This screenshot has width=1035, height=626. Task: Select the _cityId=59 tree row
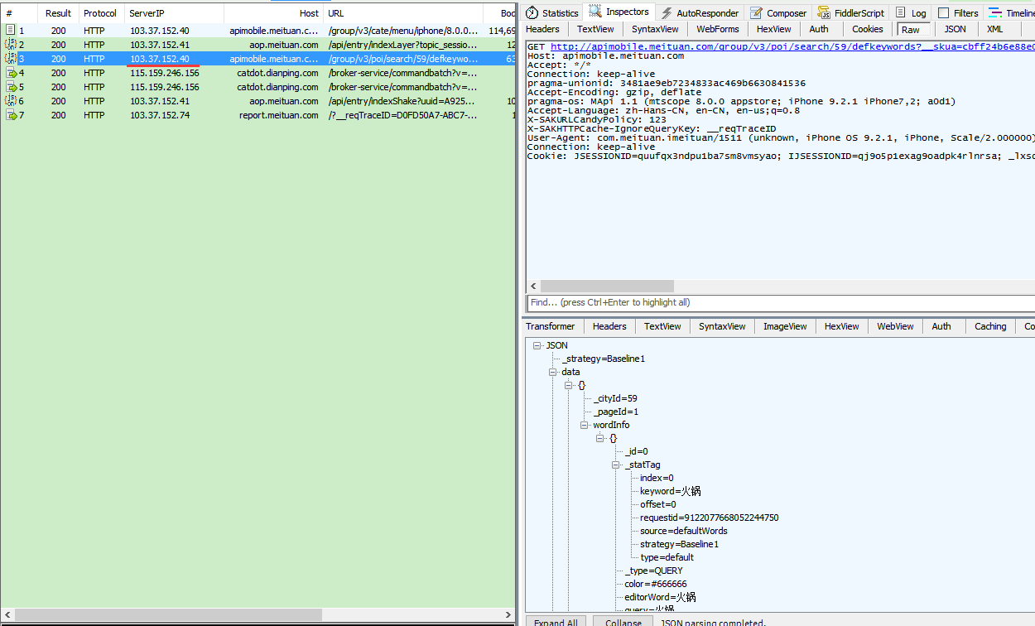(x=615, y=398)
